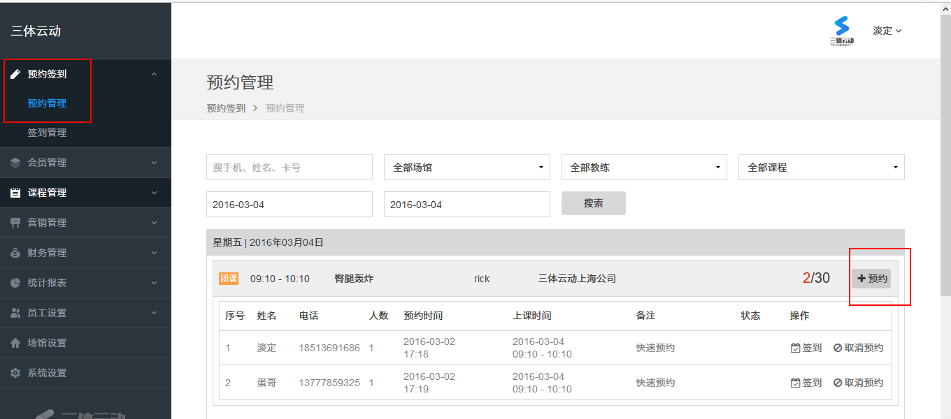
Task: Click the 系统设置 gear icon
Action: (x=16, y=372)
